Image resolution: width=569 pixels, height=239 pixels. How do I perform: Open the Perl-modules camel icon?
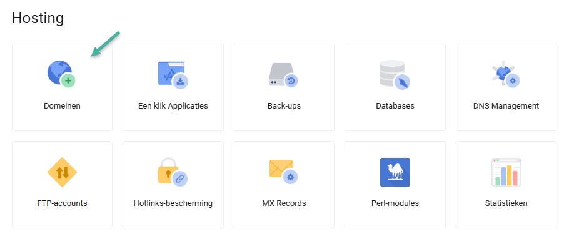coord(395,172)
